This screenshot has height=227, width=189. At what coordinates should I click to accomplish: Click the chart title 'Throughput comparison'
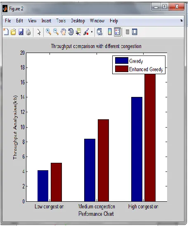[x=96, y=46]
